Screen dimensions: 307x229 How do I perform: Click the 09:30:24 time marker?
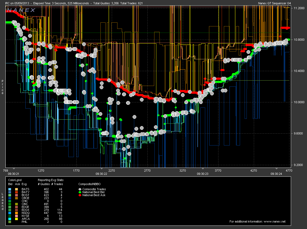[276, 174]
